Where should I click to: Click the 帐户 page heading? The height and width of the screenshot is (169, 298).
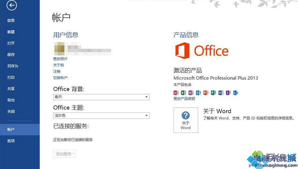coord(61,17)
